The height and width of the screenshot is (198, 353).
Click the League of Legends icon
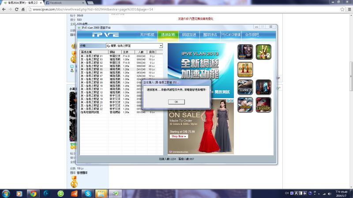pos(263,104)
